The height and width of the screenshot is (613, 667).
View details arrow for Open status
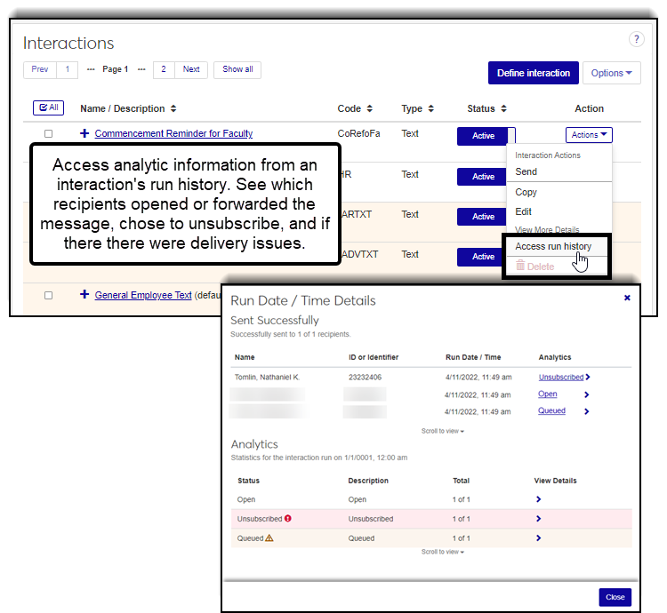coord(538,500)
